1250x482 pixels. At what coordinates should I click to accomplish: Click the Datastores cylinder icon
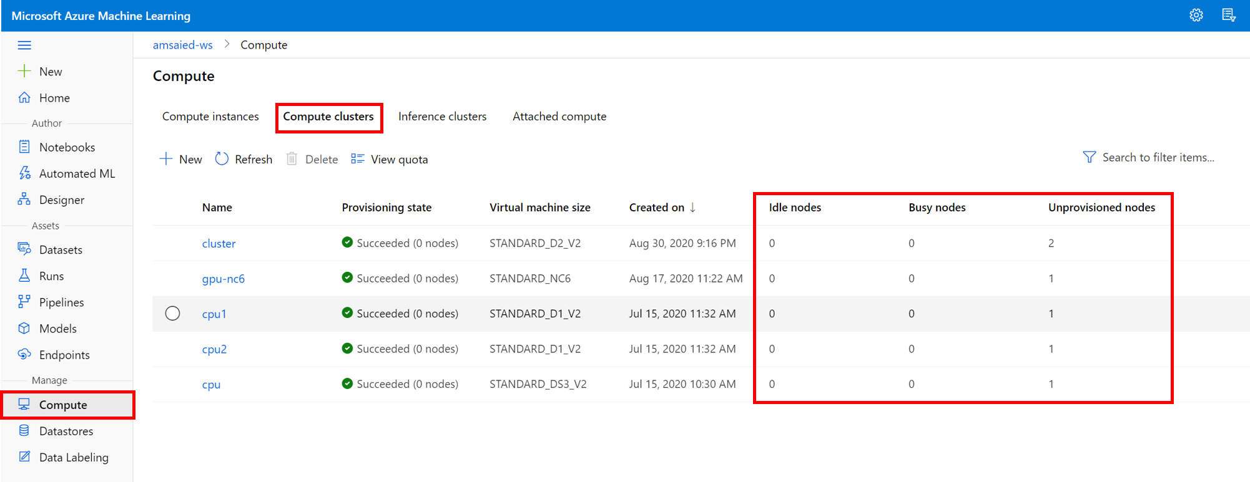pos(24,430)
